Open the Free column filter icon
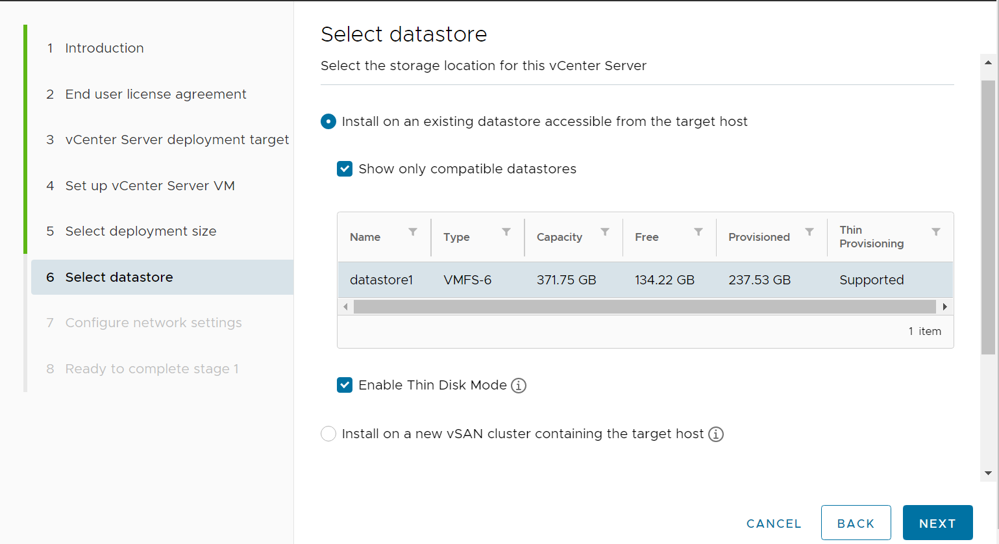The height and width of the screenshot is (544, 999). (698, 232)
